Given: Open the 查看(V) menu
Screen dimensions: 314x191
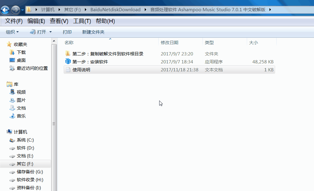Looking at the screenshot, I should click(x=59, y=21).
